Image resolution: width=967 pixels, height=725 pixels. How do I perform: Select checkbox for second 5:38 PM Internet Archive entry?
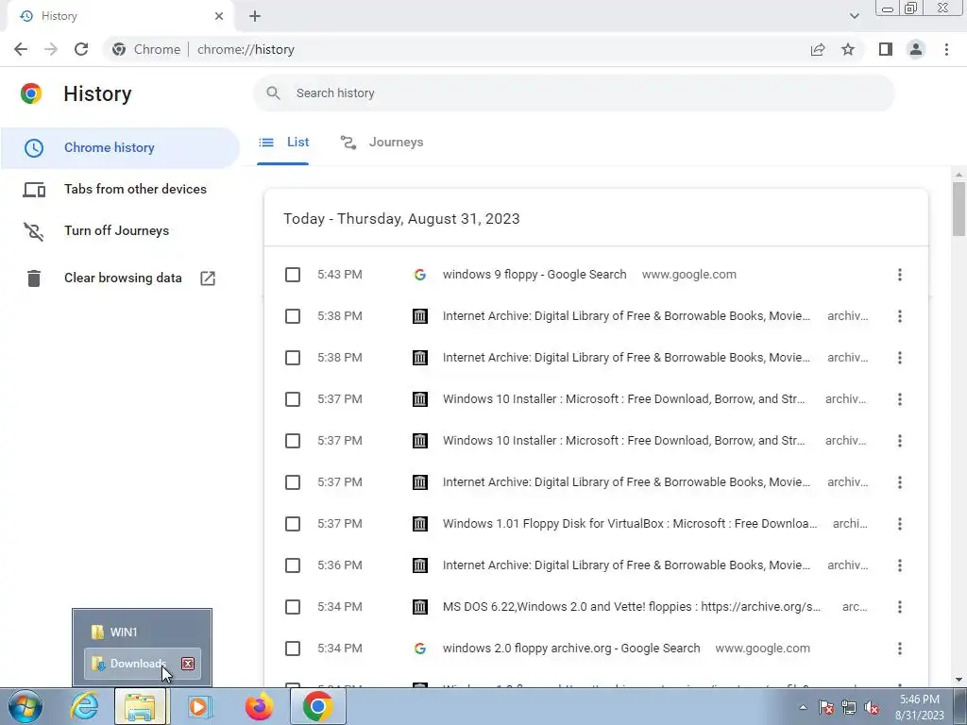293,358
